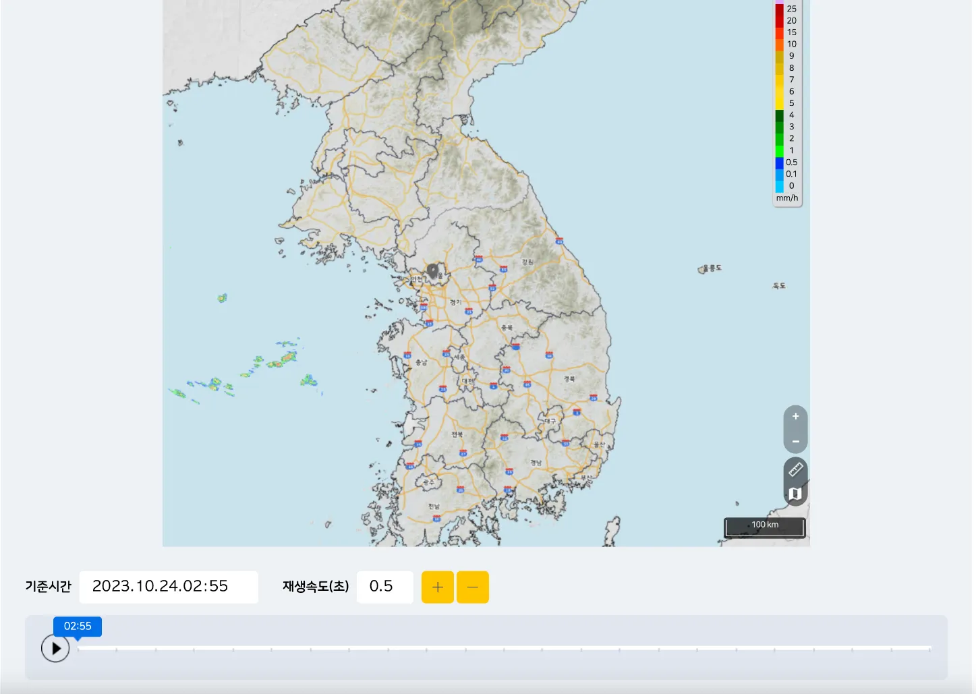Jump to the end of timeline track

pos(929,649)
